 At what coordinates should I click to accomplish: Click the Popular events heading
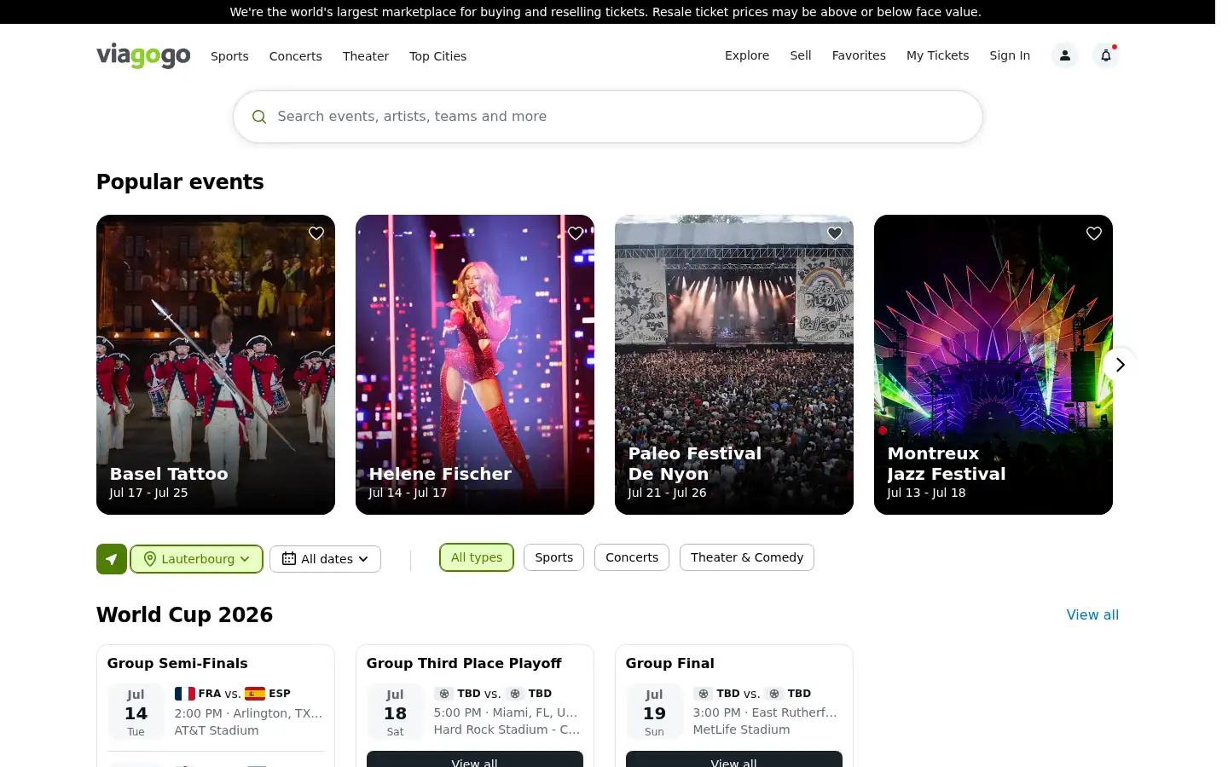click(x=180, y=182)
